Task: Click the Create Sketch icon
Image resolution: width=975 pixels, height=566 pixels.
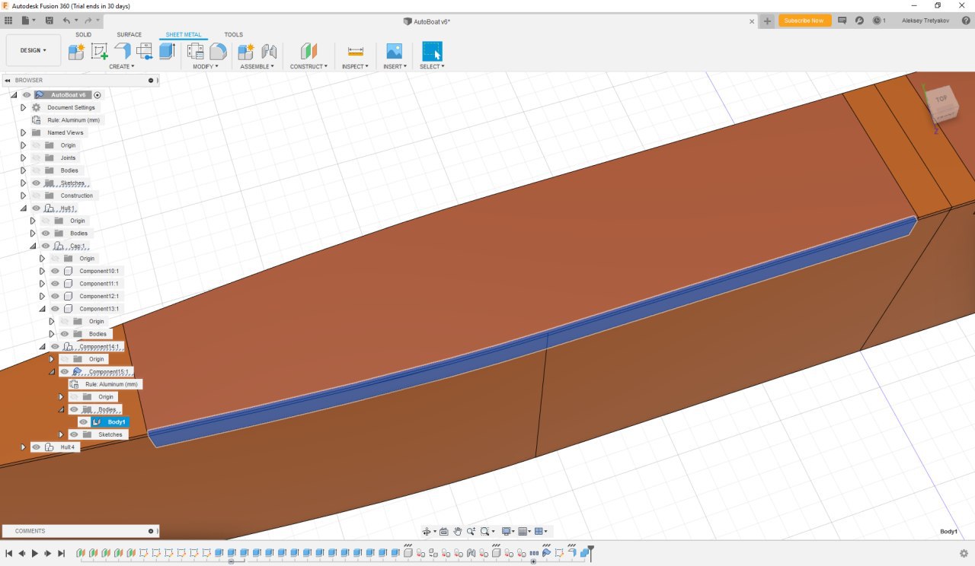Action: click(x=99, y=52)
